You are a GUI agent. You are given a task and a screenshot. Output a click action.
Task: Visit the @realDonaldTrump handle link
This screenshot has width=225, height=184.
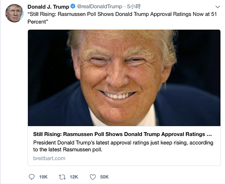click(100, 6)
